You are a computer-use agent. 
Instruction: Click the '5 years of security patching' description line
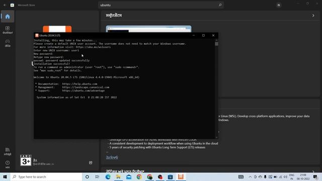[157, 147]
